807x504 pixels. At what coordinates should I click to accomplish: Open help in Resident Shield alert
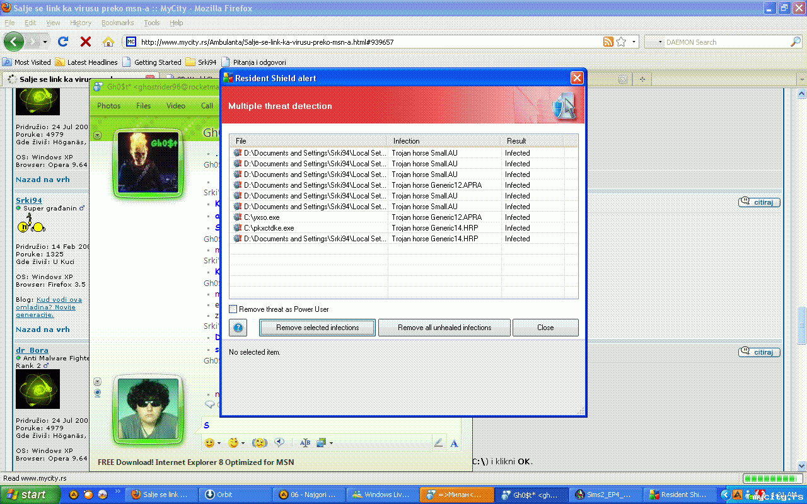click(238, 328)
